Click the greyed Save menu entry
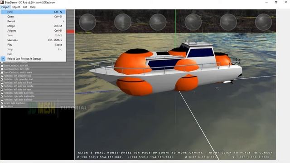This screenshot has width=290, height=163. click(x=33, y=35)
